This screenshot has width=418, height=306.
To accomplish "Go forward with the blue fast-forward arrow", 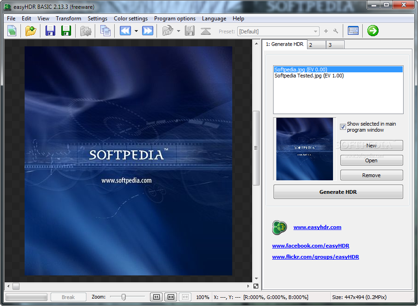I will coord(148,31).
